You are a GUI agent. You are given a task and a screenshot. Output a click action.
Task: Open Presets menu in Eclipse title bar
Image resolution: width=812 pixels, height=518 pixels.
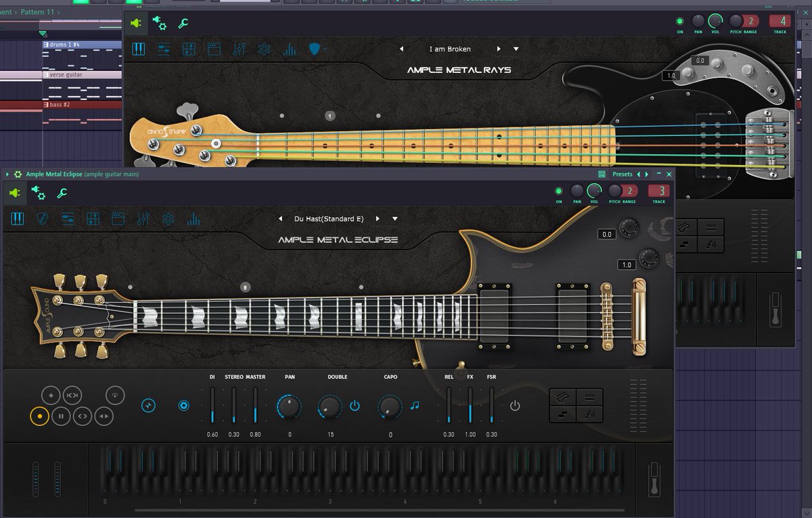[x=623, y=174]
